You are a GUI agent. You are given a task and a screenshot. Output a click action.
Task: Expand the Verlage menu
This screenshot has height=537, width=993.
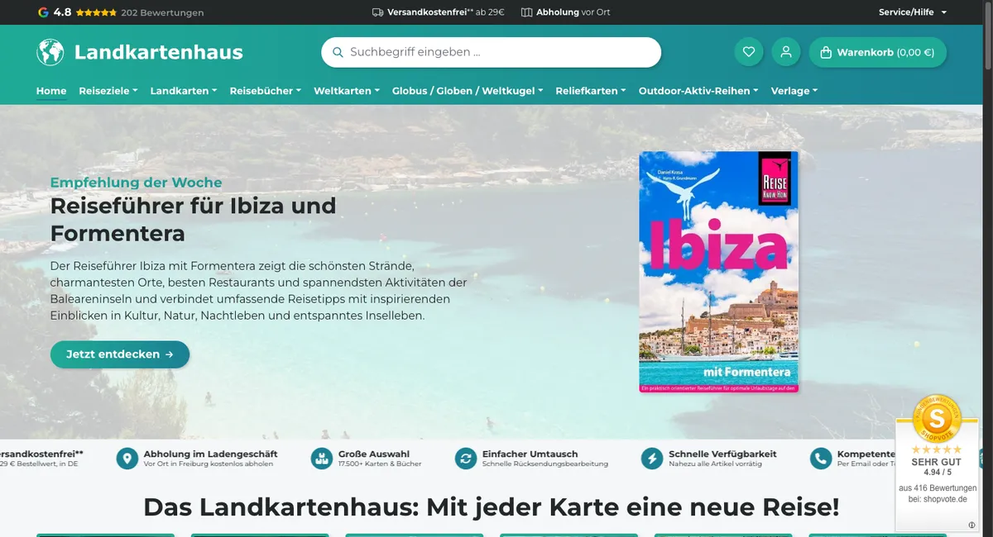[794, 91]
